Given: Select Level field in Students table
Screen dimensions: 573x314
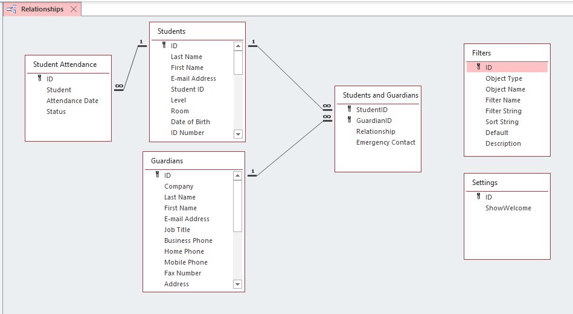Looking at the screenshot, I should pos(178,100).
